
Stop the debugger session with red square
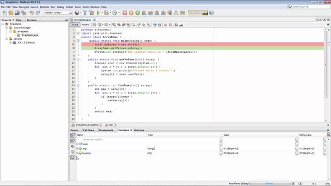[x=125, y=13]
